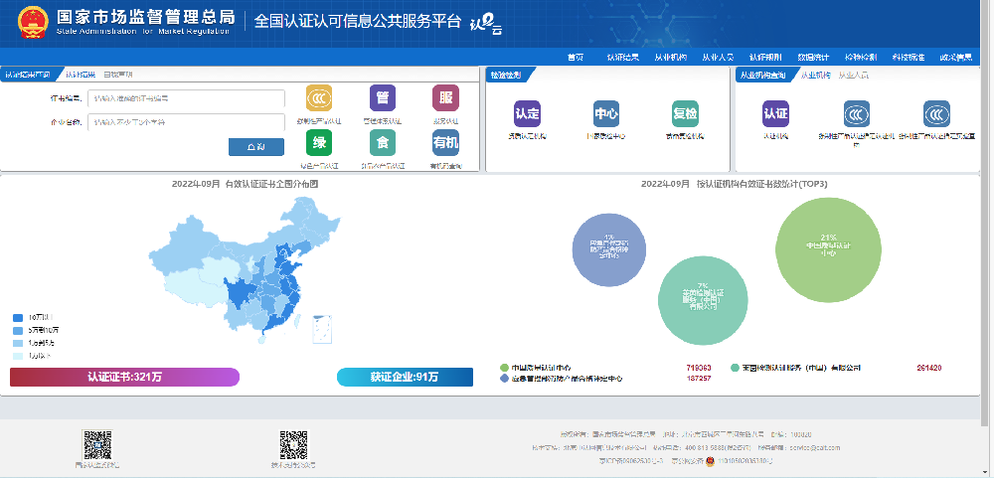The width and height of the screenshot is (994, 478).
Task: Click the yellow CCC compulsory certification icon
Action: (x=319, y=99)
